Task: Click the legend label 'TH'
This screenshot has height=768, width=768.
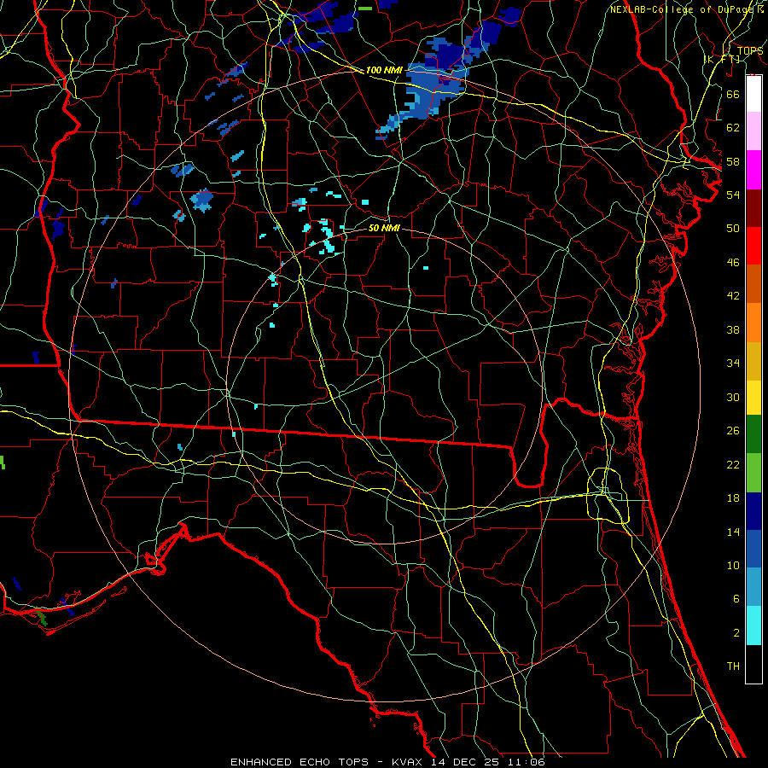Action: 733,666
